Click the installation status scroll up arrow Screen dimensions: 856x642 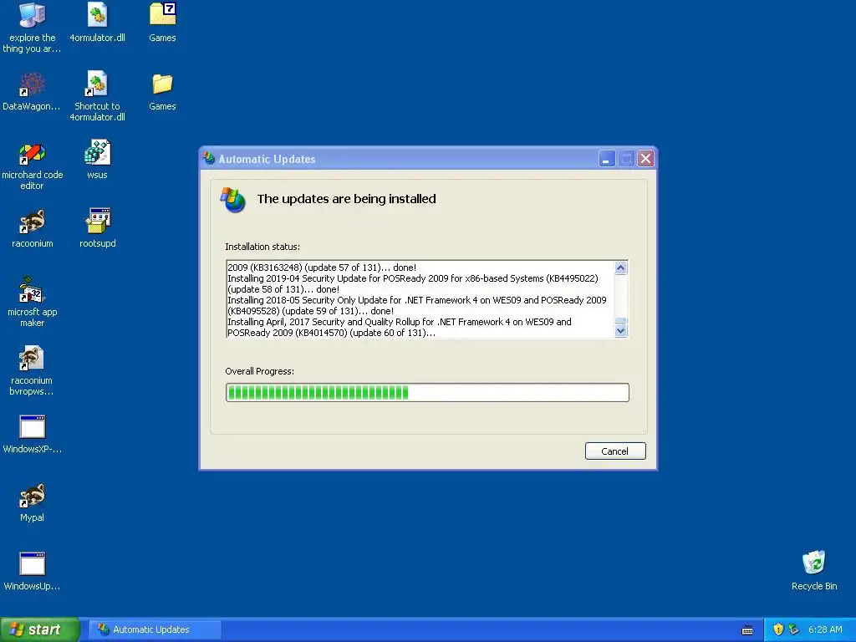pos(621,267)
